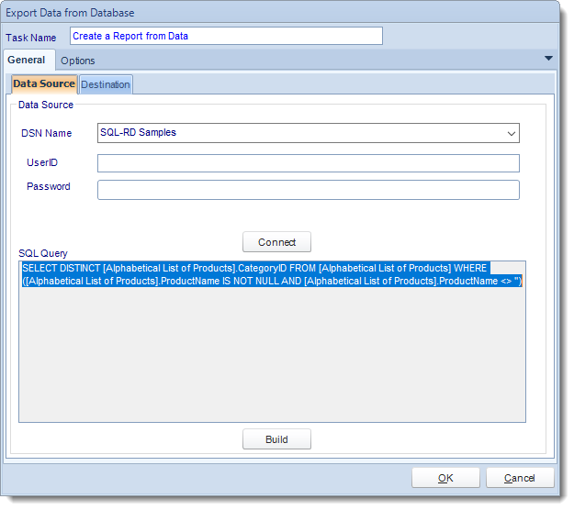
Task: Click the Password text field
Action: tap(309, 190)
